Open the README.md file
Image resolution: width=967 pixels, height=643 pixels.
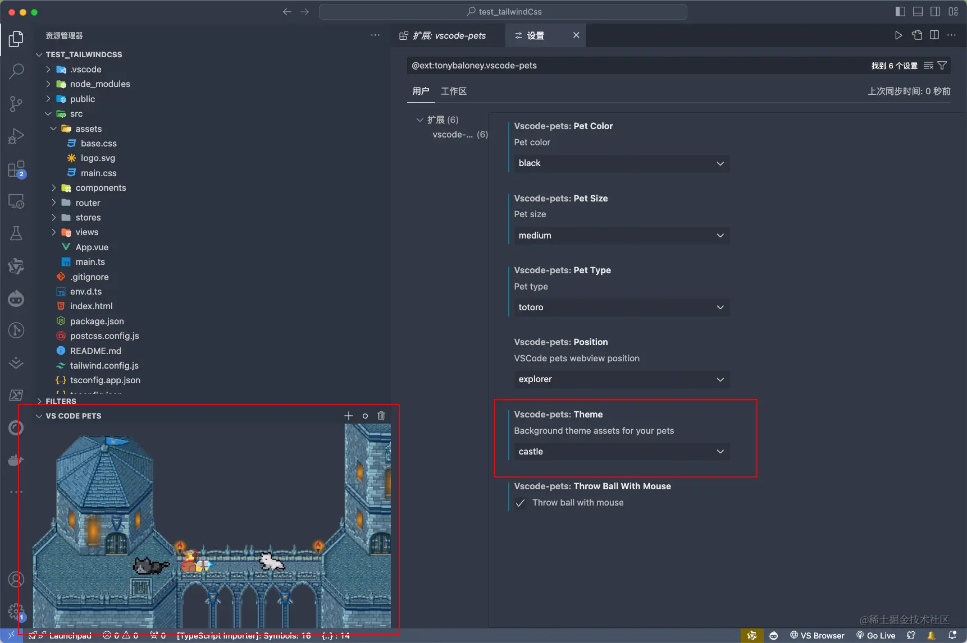point(95,351)
